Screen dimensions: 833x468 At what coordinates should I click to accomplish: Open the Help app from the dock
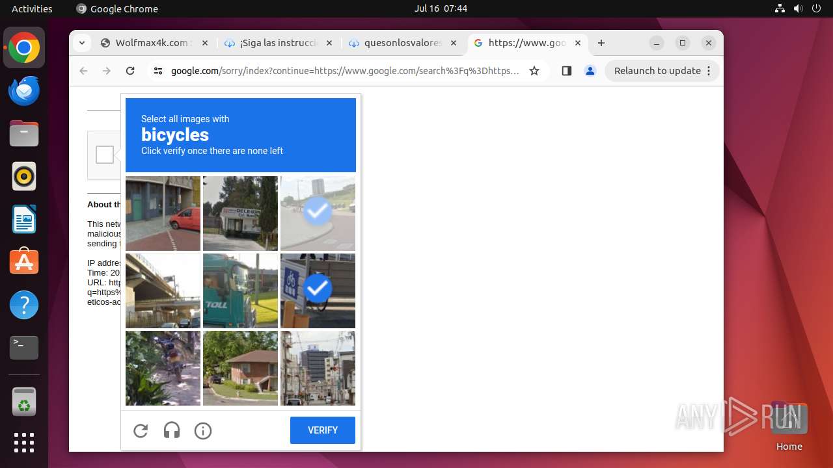pyautogui.click(x=24, y=305)
